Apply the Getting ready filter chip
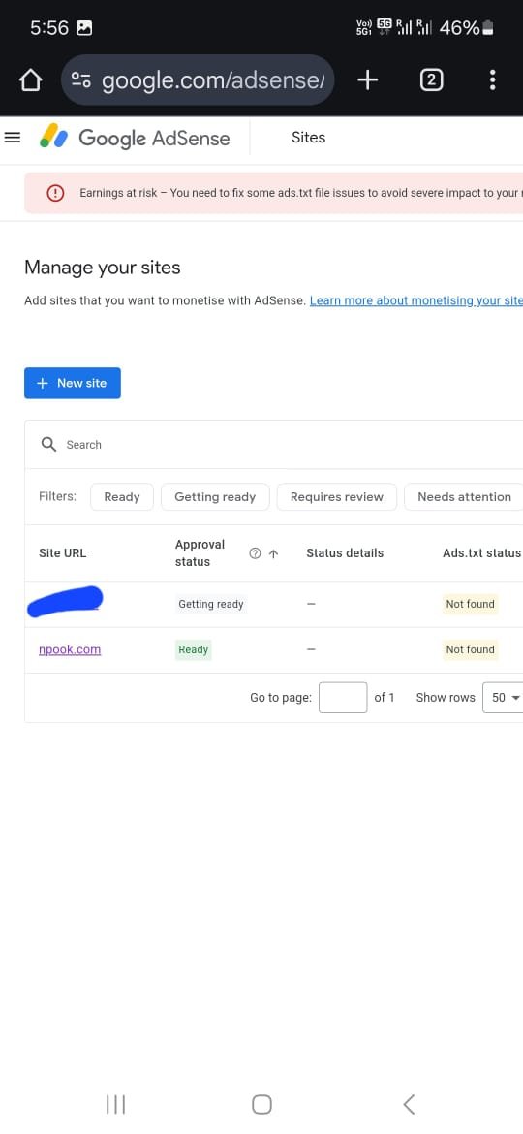This screenshot has width=523, height=1134. (215, 497)
